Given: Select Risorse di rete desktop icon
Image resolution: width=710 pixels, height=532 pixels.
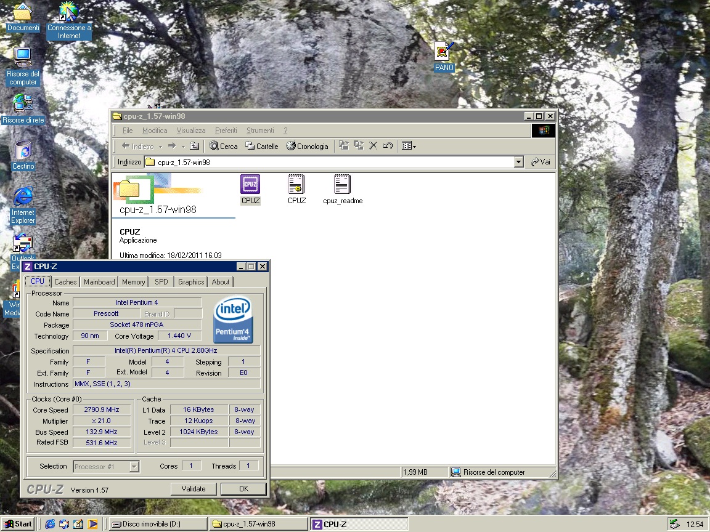Looking at the screenshot, I should pyautogui.click(x=23, y=108).
